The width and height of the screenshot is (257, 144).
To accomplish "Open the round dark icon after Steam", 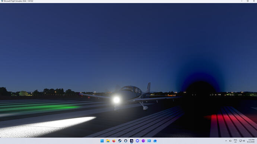I will pos(126,141).
